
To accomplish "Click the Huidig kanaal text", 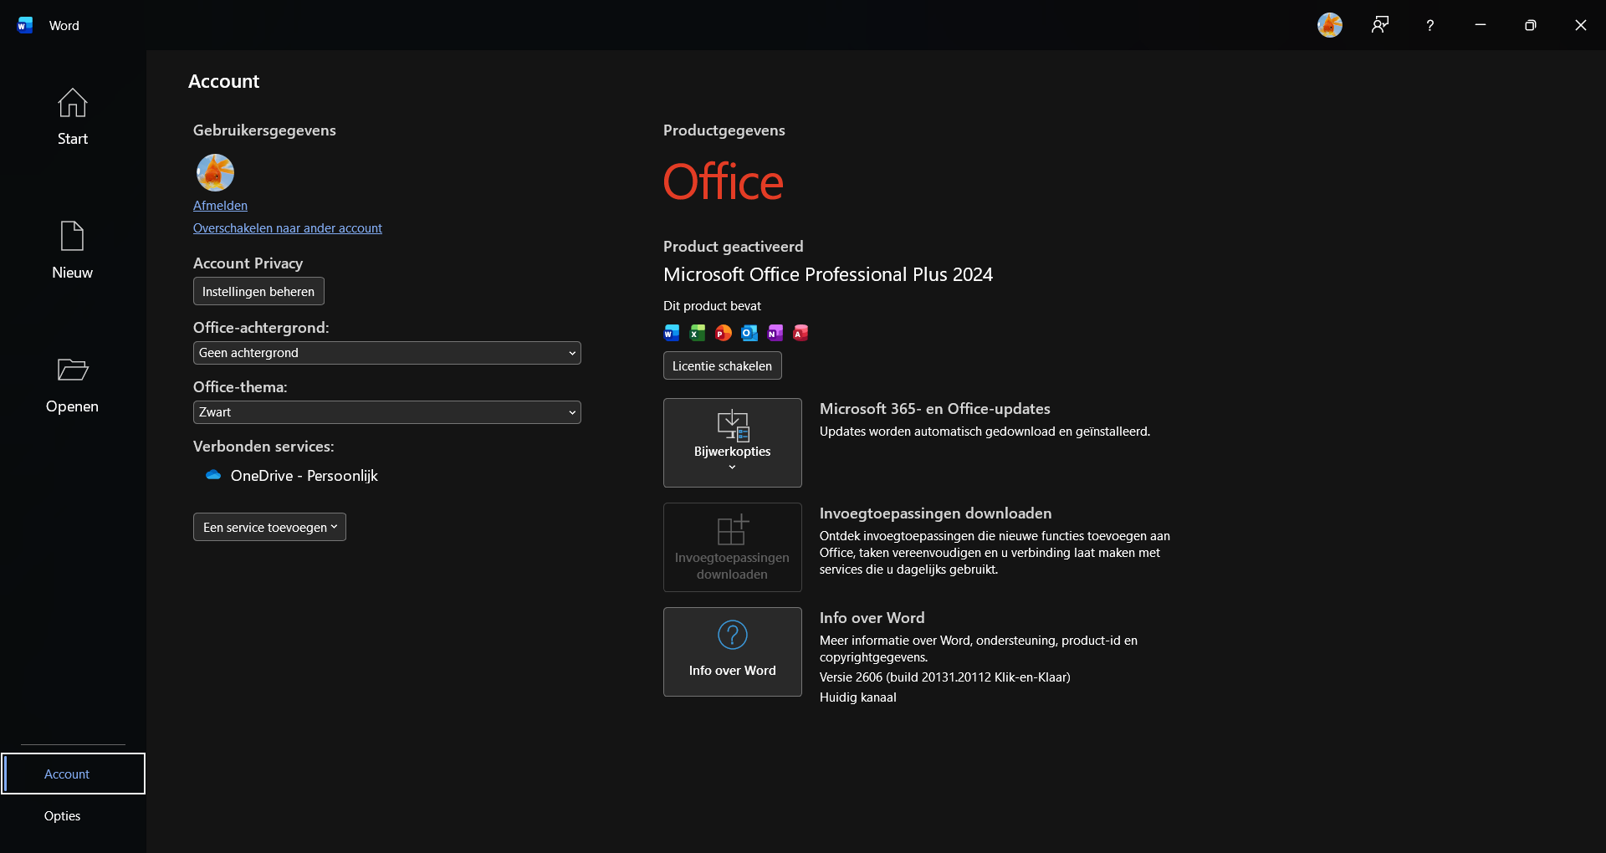I will tap(858, 697).
